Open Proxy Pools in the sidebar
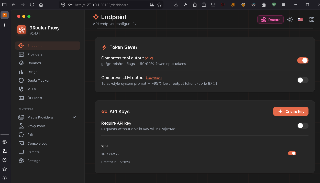This screenshot has height=183, width=320. [x=48, y=126]
